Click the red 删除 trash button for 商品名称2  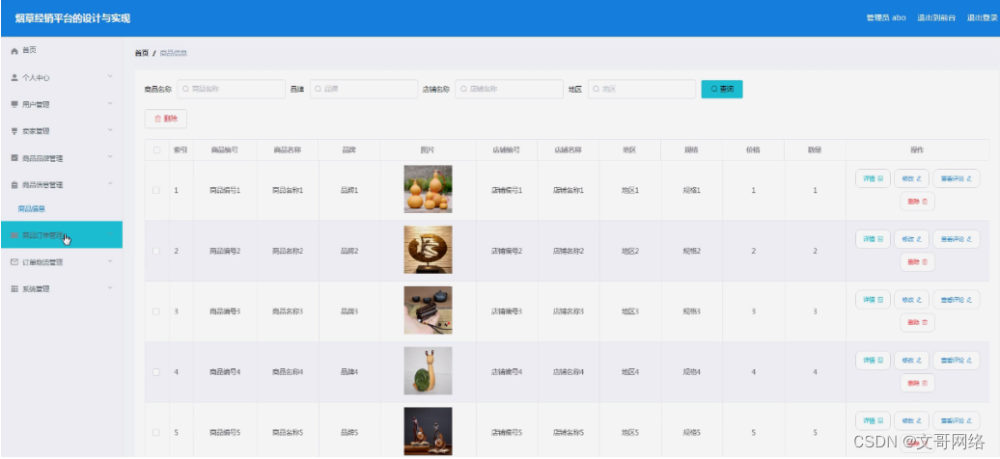[917, 261]
